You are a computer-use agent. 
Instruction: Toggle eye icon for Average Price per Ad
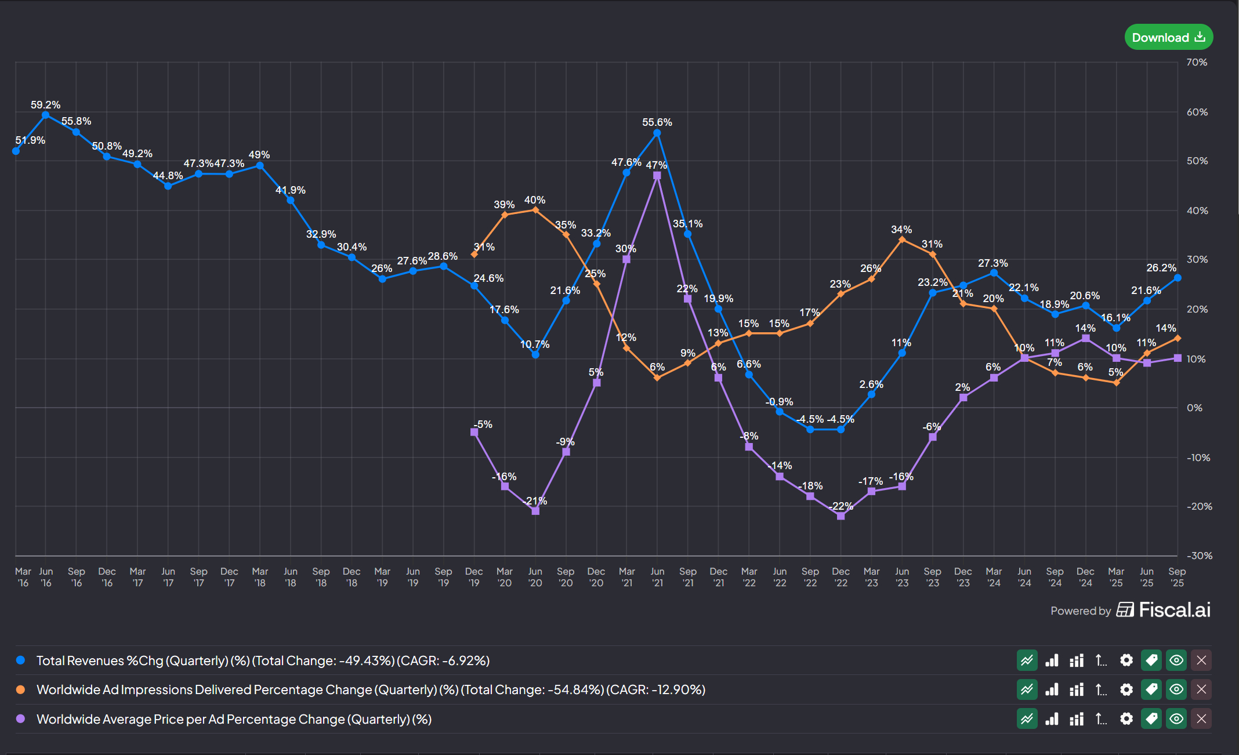[x=1176, y=719]
